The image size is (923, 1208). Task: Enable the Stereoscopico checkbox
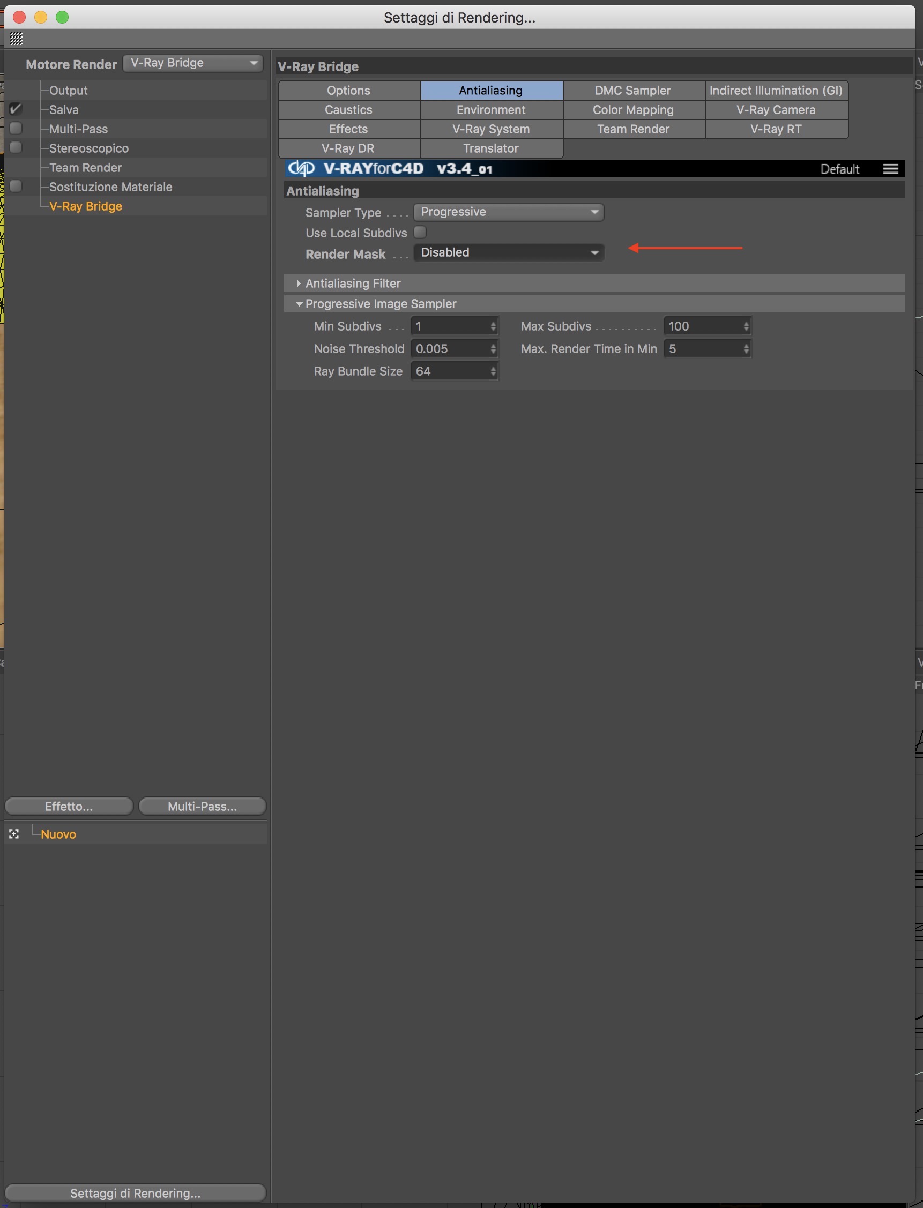(x=16, y=147)
